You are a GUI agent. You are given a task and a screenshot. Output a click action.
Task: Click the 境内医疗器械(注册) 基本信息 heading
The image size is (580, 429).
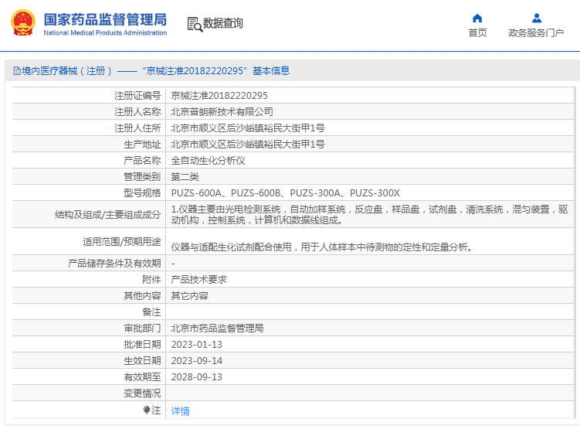151,70
